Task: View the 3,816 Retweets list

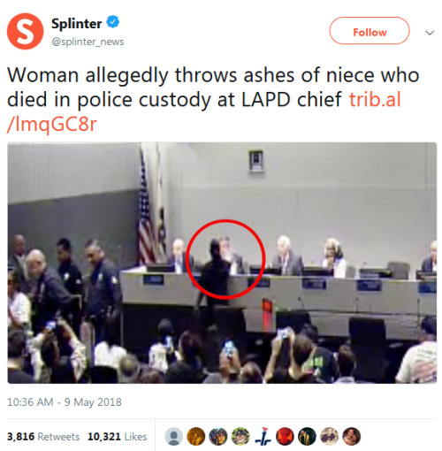Action: [43, 437]
